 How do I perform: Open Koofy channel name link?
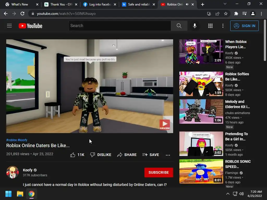click(28, 170)
